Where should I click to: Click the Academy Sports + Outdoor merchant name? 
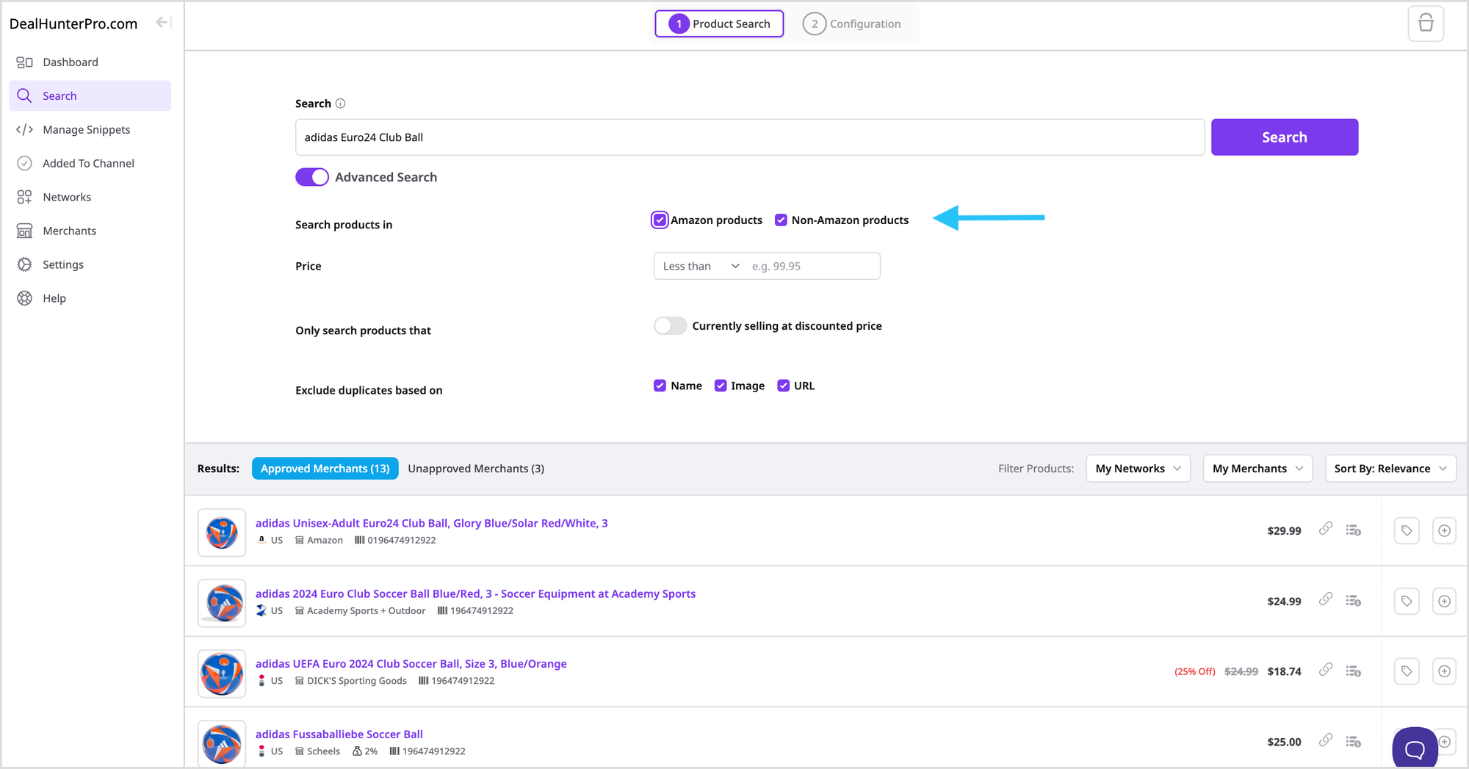click(367, 610)
